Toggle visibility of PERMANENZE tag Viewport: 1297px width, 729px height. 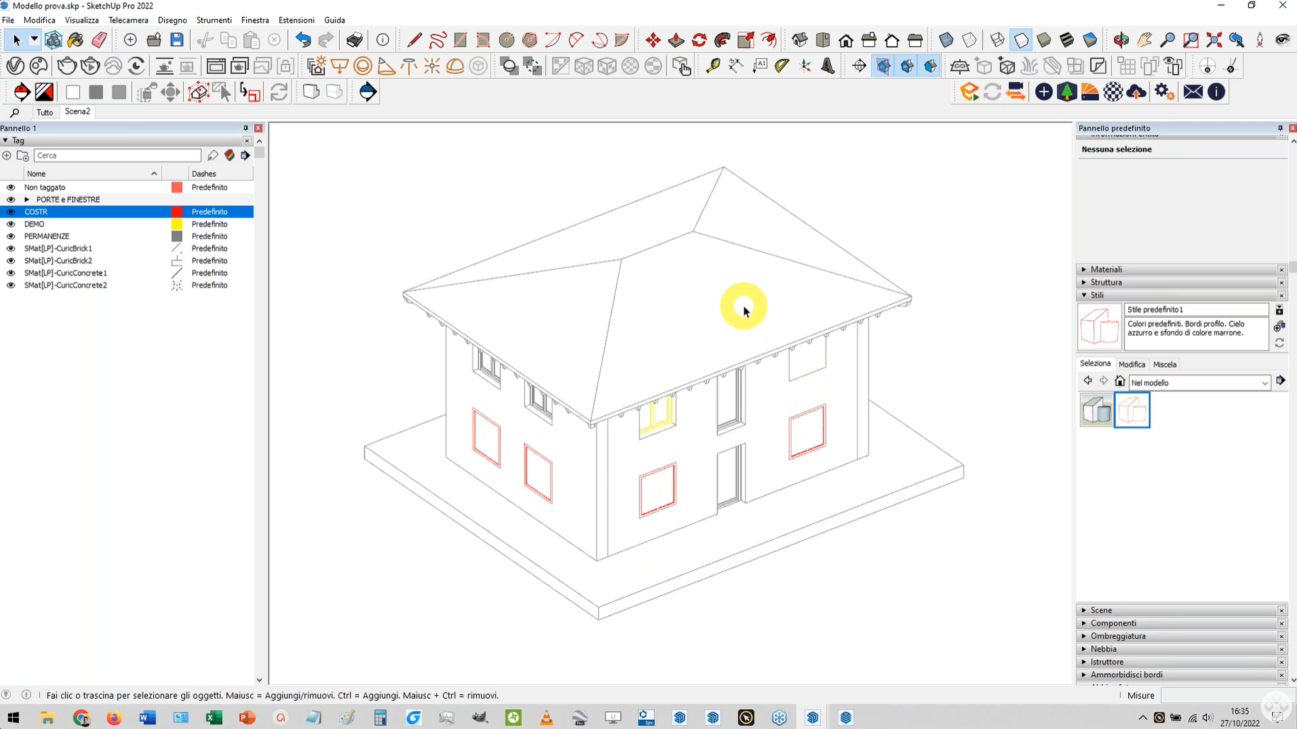(x=11, y=236)
